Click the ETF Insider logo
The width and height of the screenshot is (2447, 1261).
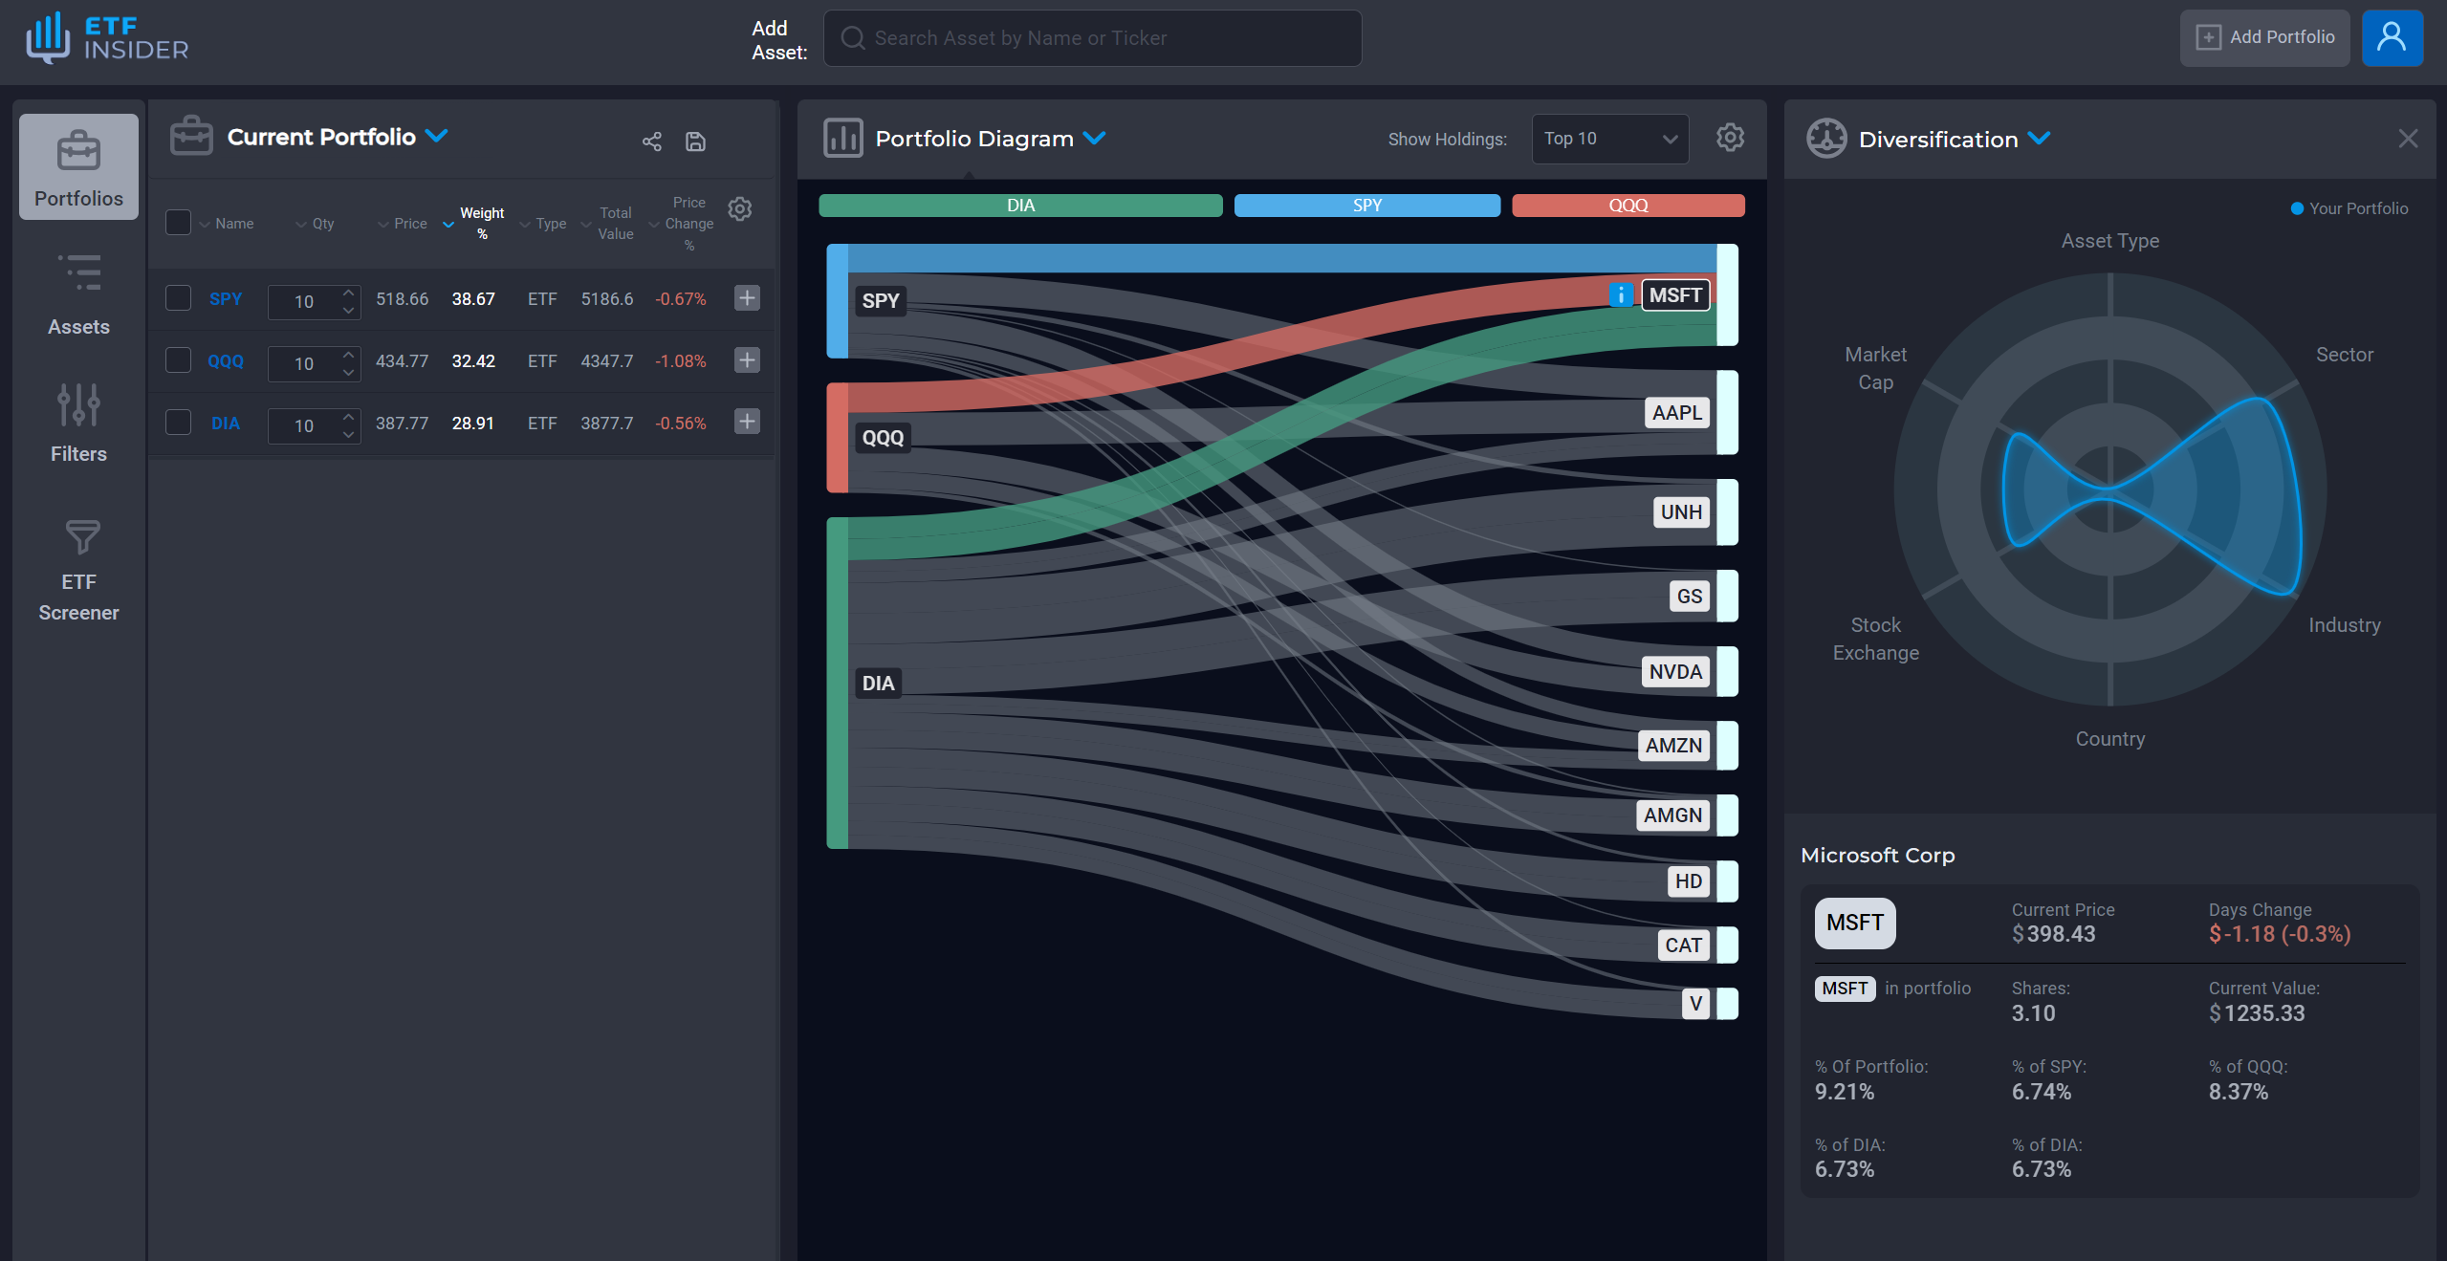tap(107, 38)
